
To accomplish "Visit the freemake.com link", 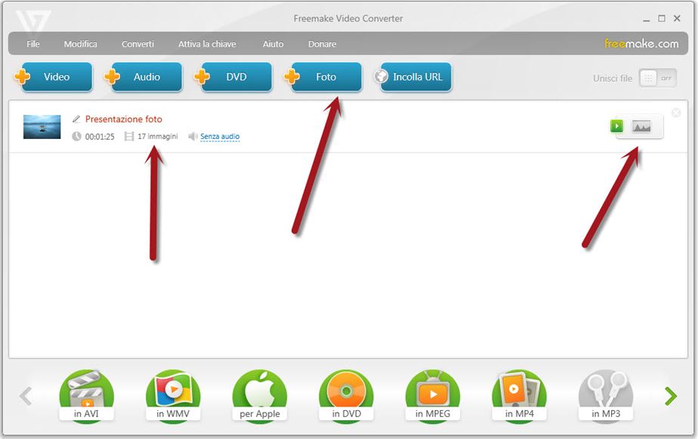I will [x=641, y=44].
